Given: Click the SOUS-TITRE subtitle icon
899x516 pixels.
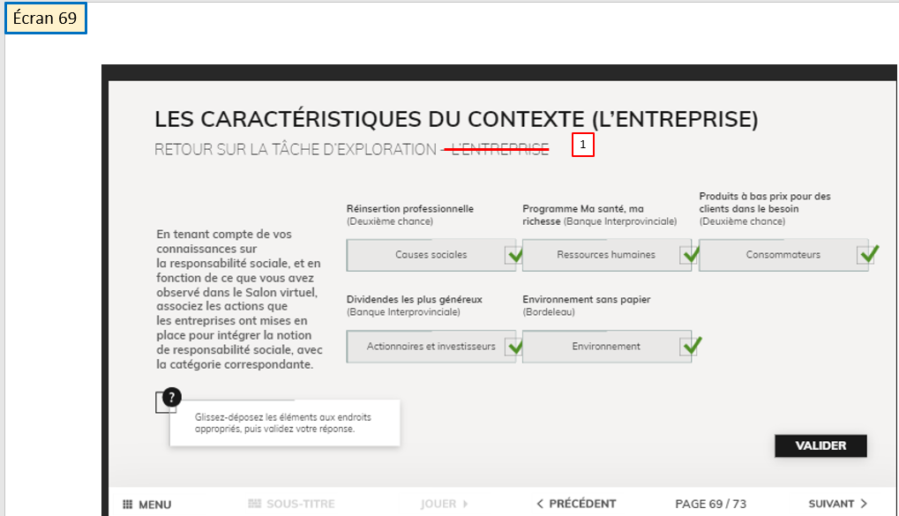Looking at the screenshot, I should coord(255,504).
